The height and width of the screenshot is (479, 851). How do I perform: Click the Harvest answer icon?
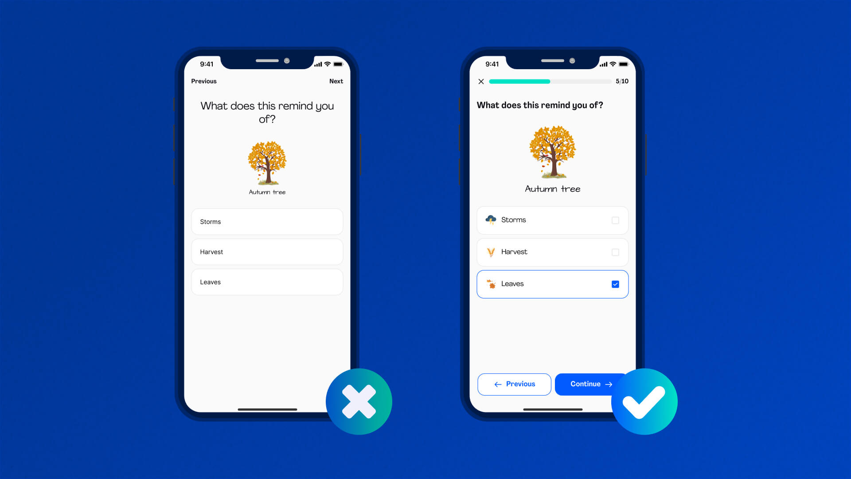[x=490, y=252]
